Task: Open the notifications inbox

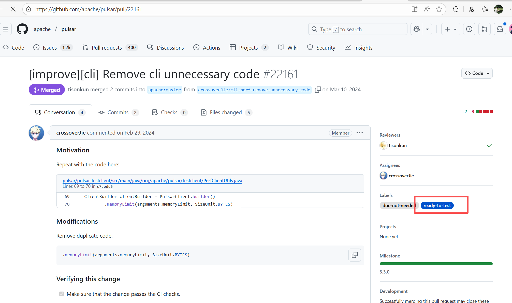Action: click(500, 29)
